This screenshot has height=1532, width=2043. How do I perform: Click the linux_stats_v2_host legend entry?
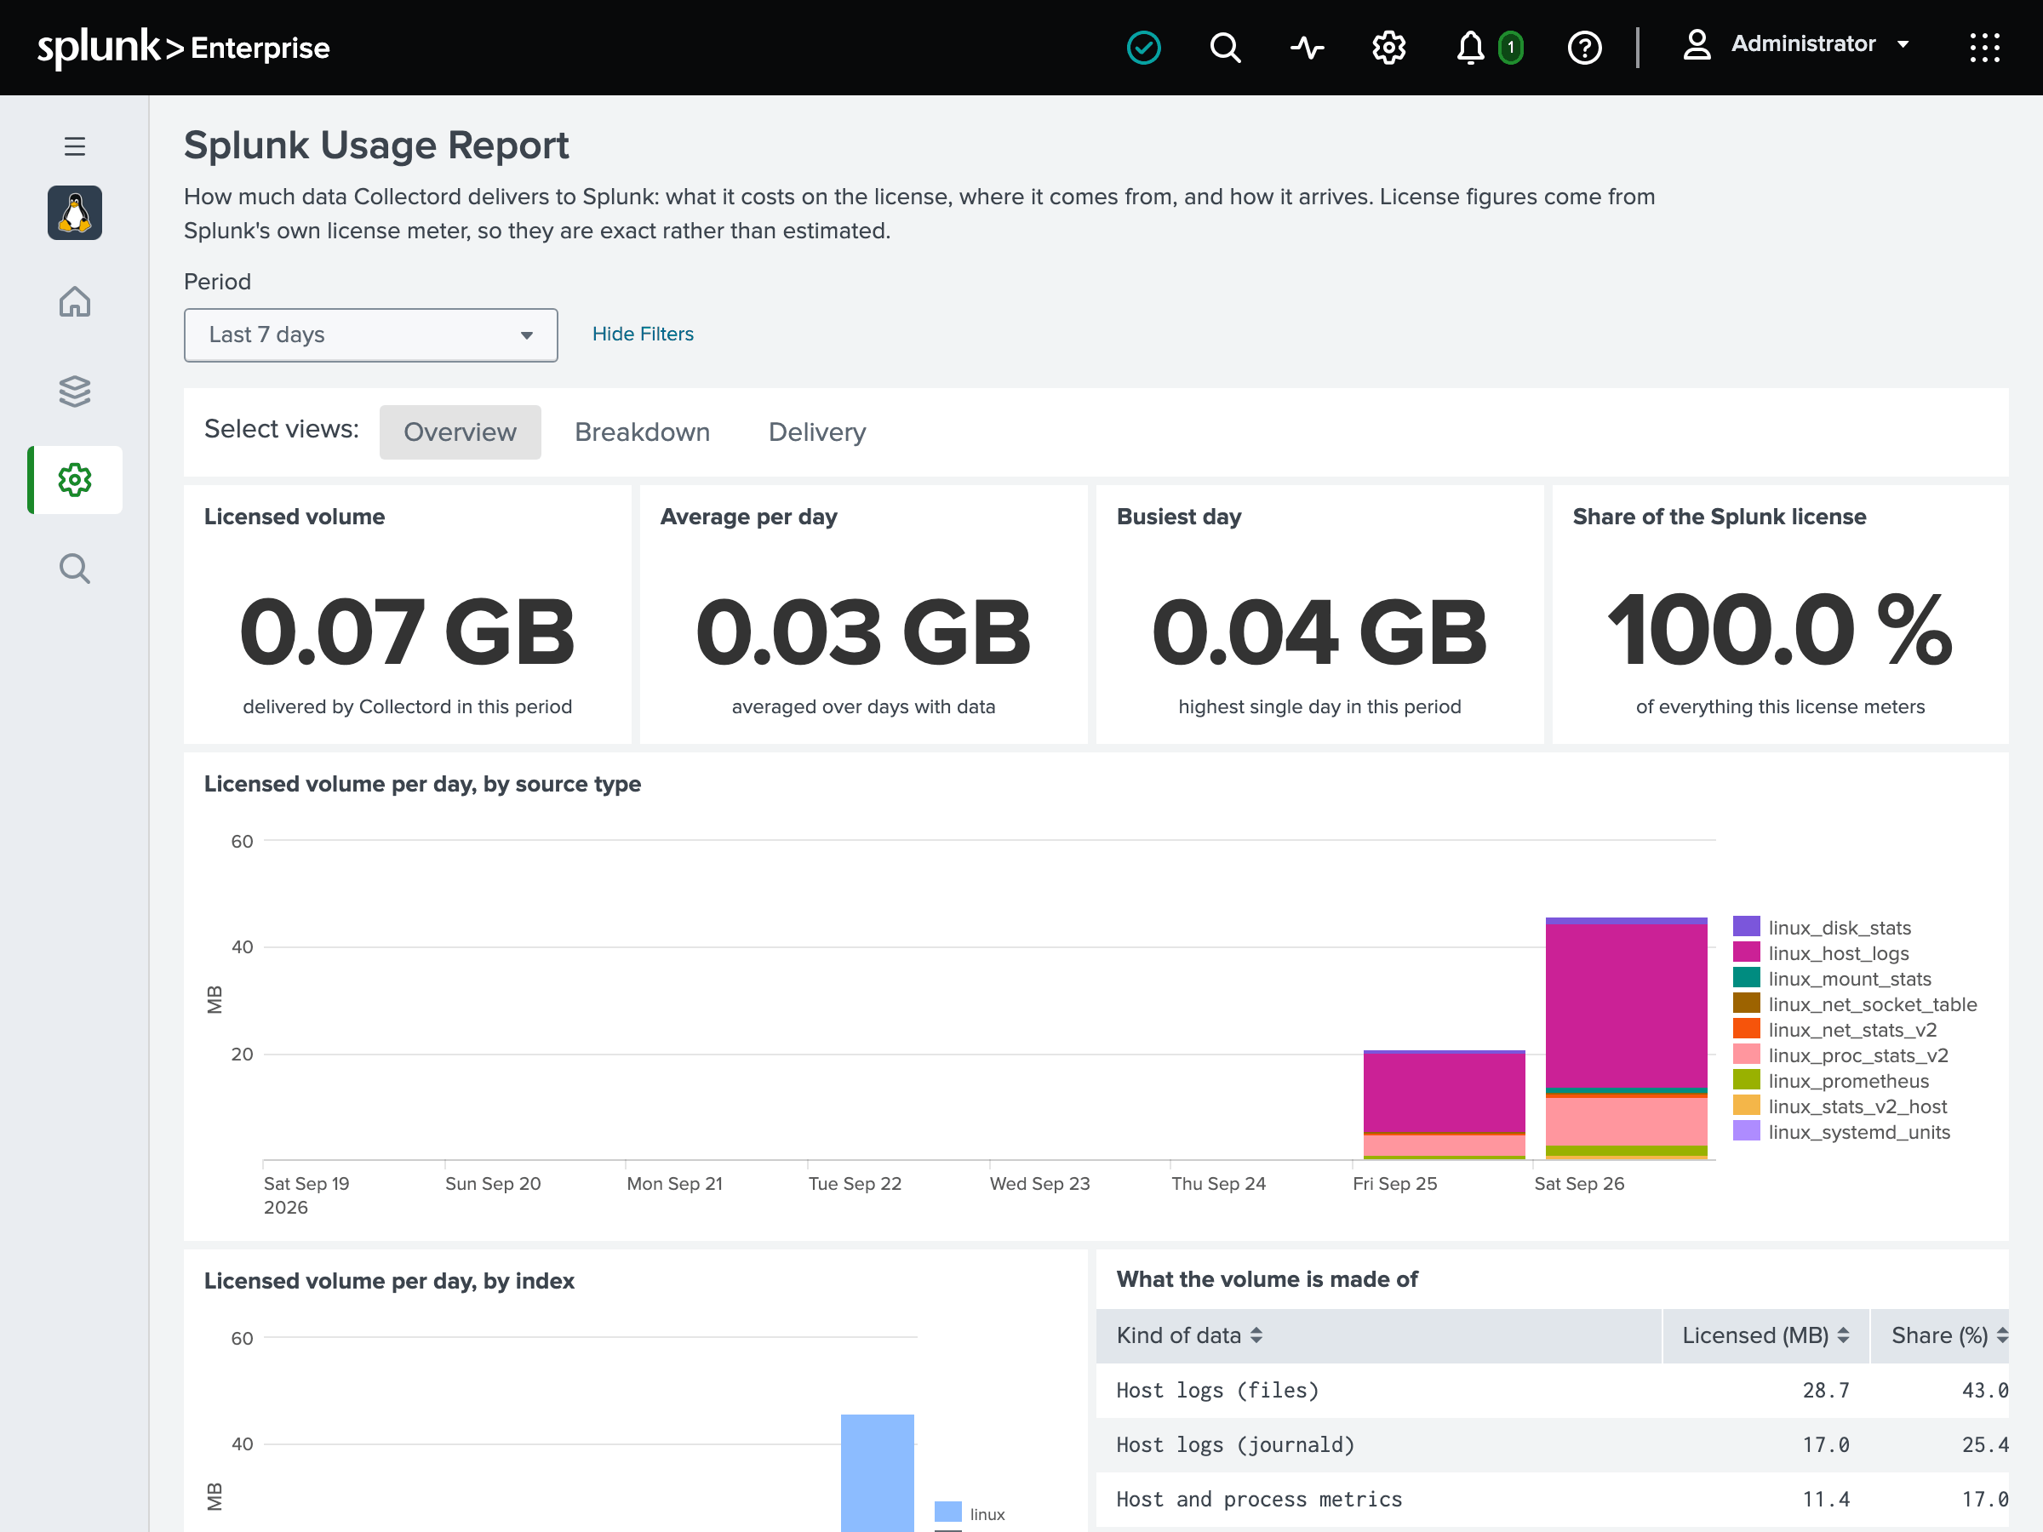point(1840,1106)
